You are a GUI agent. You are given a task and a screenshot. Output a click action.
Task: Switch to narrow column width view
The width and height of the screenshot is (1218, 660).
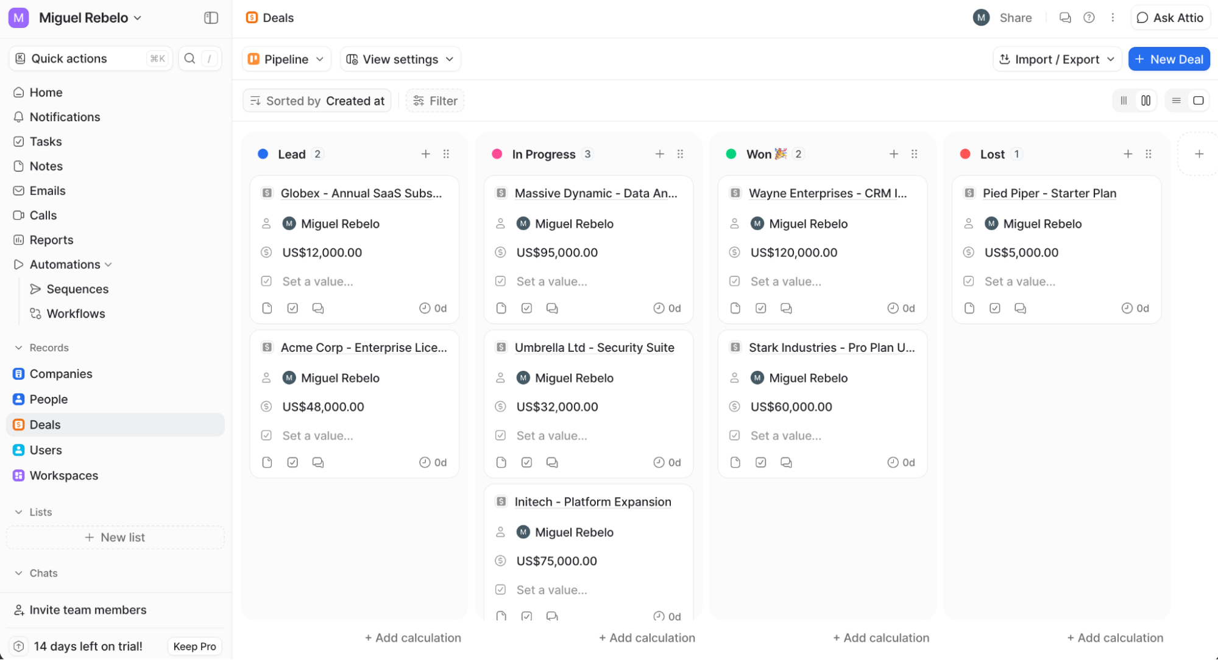1124,100
